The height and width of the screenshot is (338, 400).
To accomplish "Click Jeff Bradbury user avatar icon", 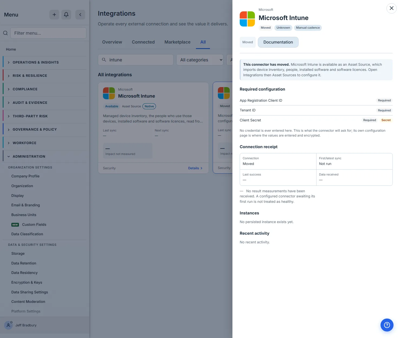I will pos(8,325).
